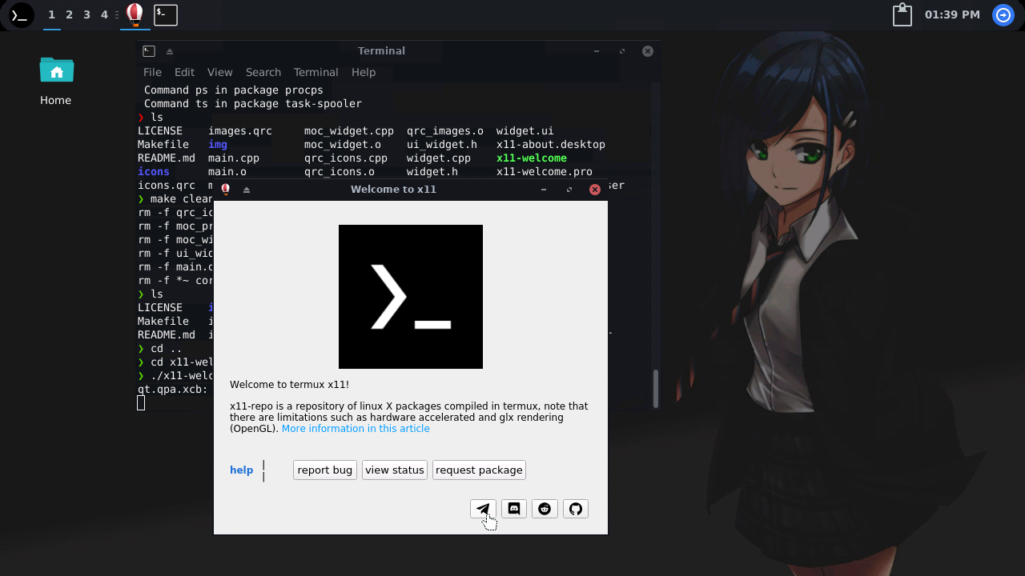This screenshot has height=576, width=1025.
Task: Open the clipboard manager tray icon
Action: pyautogui.click(x=902, y=14)
